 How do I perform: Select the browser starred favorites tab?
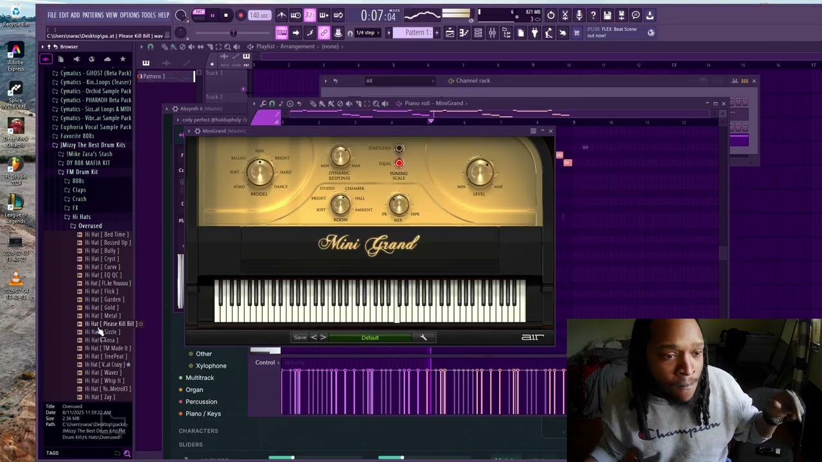tap(123, 59)
